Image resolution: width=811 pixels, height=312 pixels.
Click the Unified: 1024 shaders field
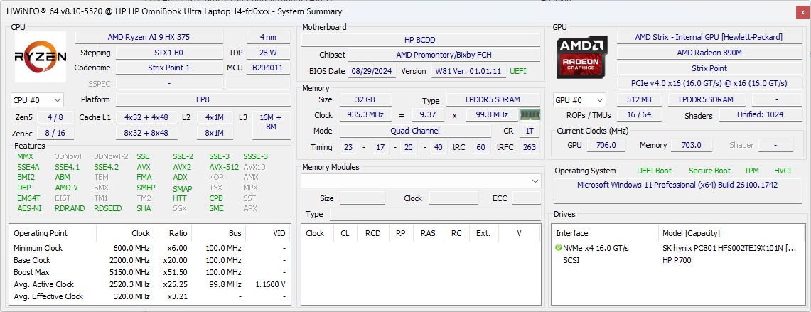pyautogui.click(x=760, y=116)
